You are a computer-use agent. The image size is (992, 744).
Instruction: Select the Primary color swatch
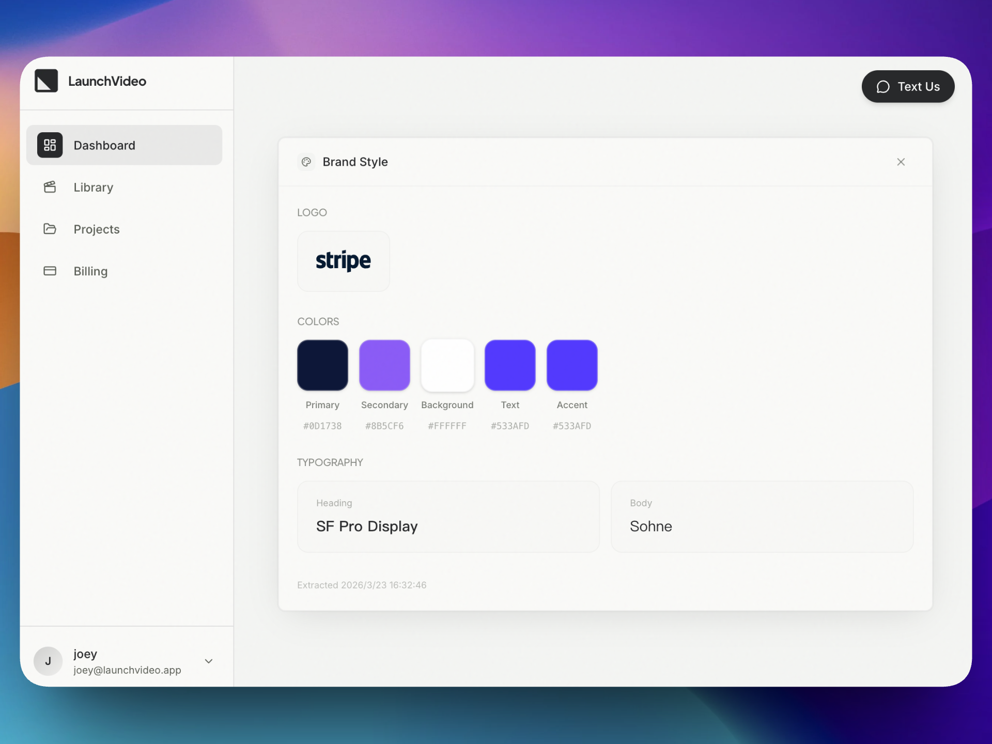322,365
